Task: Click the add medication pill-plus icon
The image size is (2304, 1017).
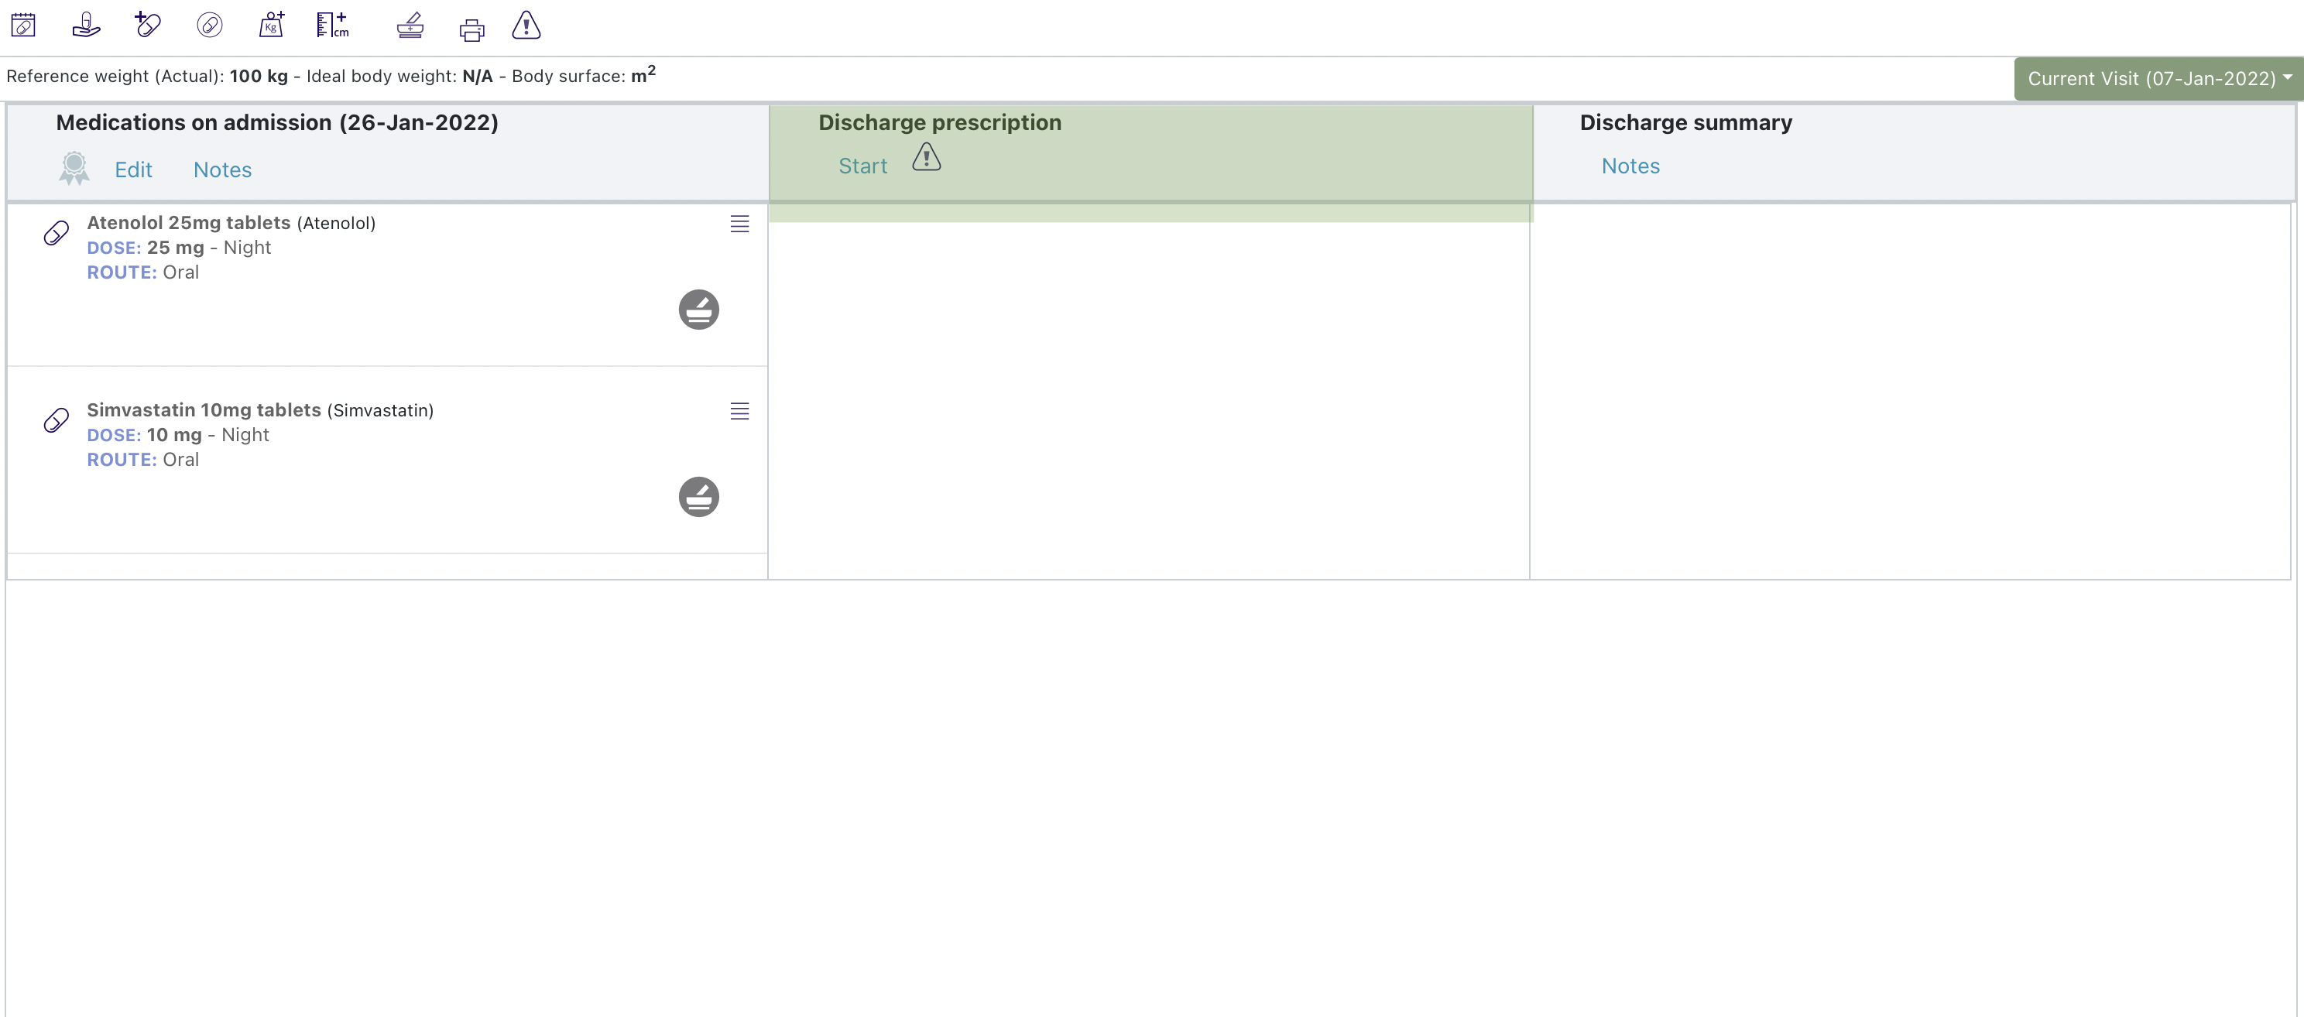Action: tap(148, 25)
